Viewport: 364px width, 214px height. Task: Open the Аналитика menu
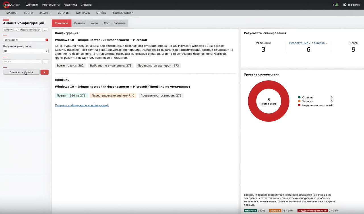[70, 5]
